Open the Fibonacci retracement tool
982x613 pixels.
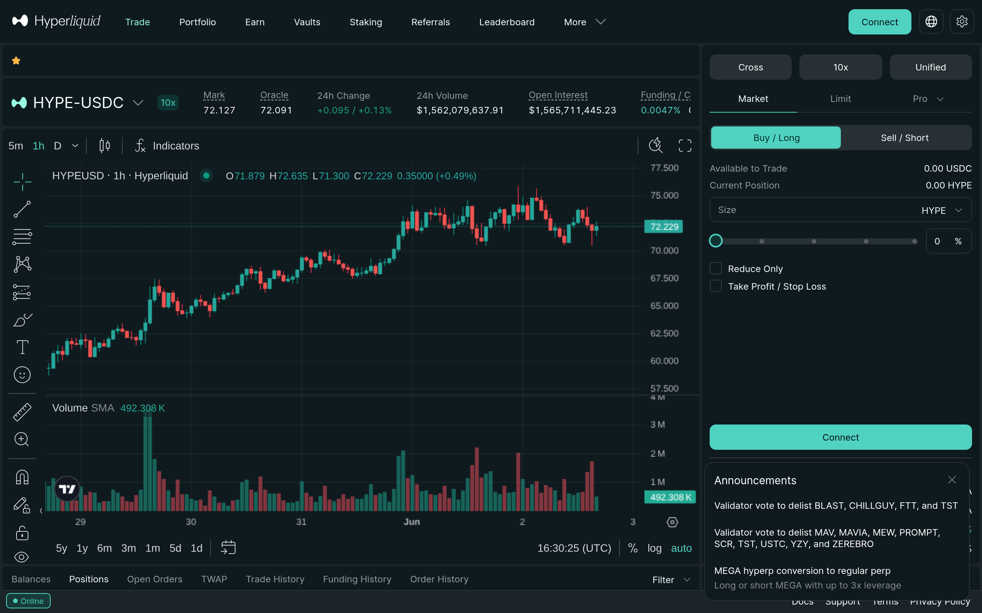point(22,237)
